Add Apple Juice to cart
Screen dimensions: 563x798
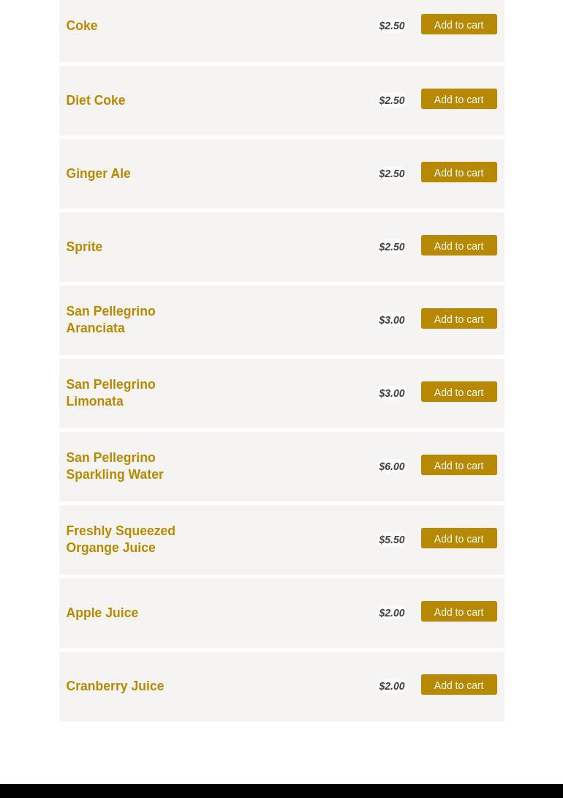(458, 612)
